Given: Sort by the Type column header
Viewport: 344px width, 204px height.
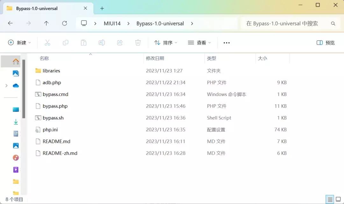Looking at the screenshot, I should click(230, 58).
